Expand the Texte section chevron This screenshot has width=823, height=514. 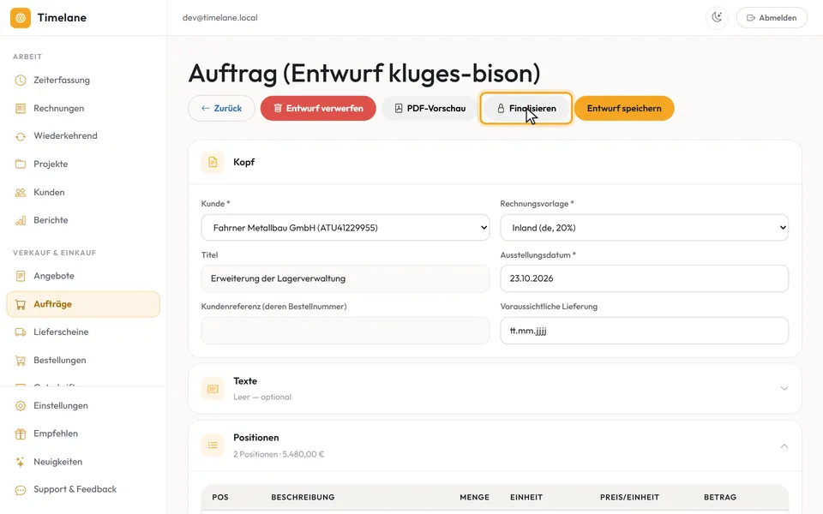(x=784, y=389)
